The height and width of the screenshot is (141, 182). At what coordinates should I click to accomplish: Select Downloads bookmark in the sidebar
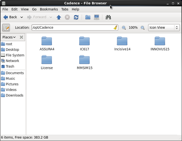coord(13,95)
